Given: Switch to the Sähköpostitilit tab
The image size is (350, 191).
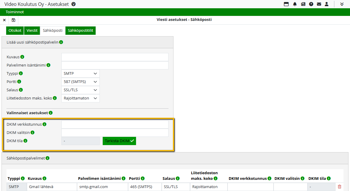Looking at the screenshot, I should pos(81,31).
